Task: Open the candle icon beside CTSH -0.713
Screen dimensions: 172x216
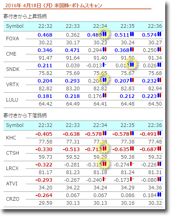Action: [x=104, y=148]
